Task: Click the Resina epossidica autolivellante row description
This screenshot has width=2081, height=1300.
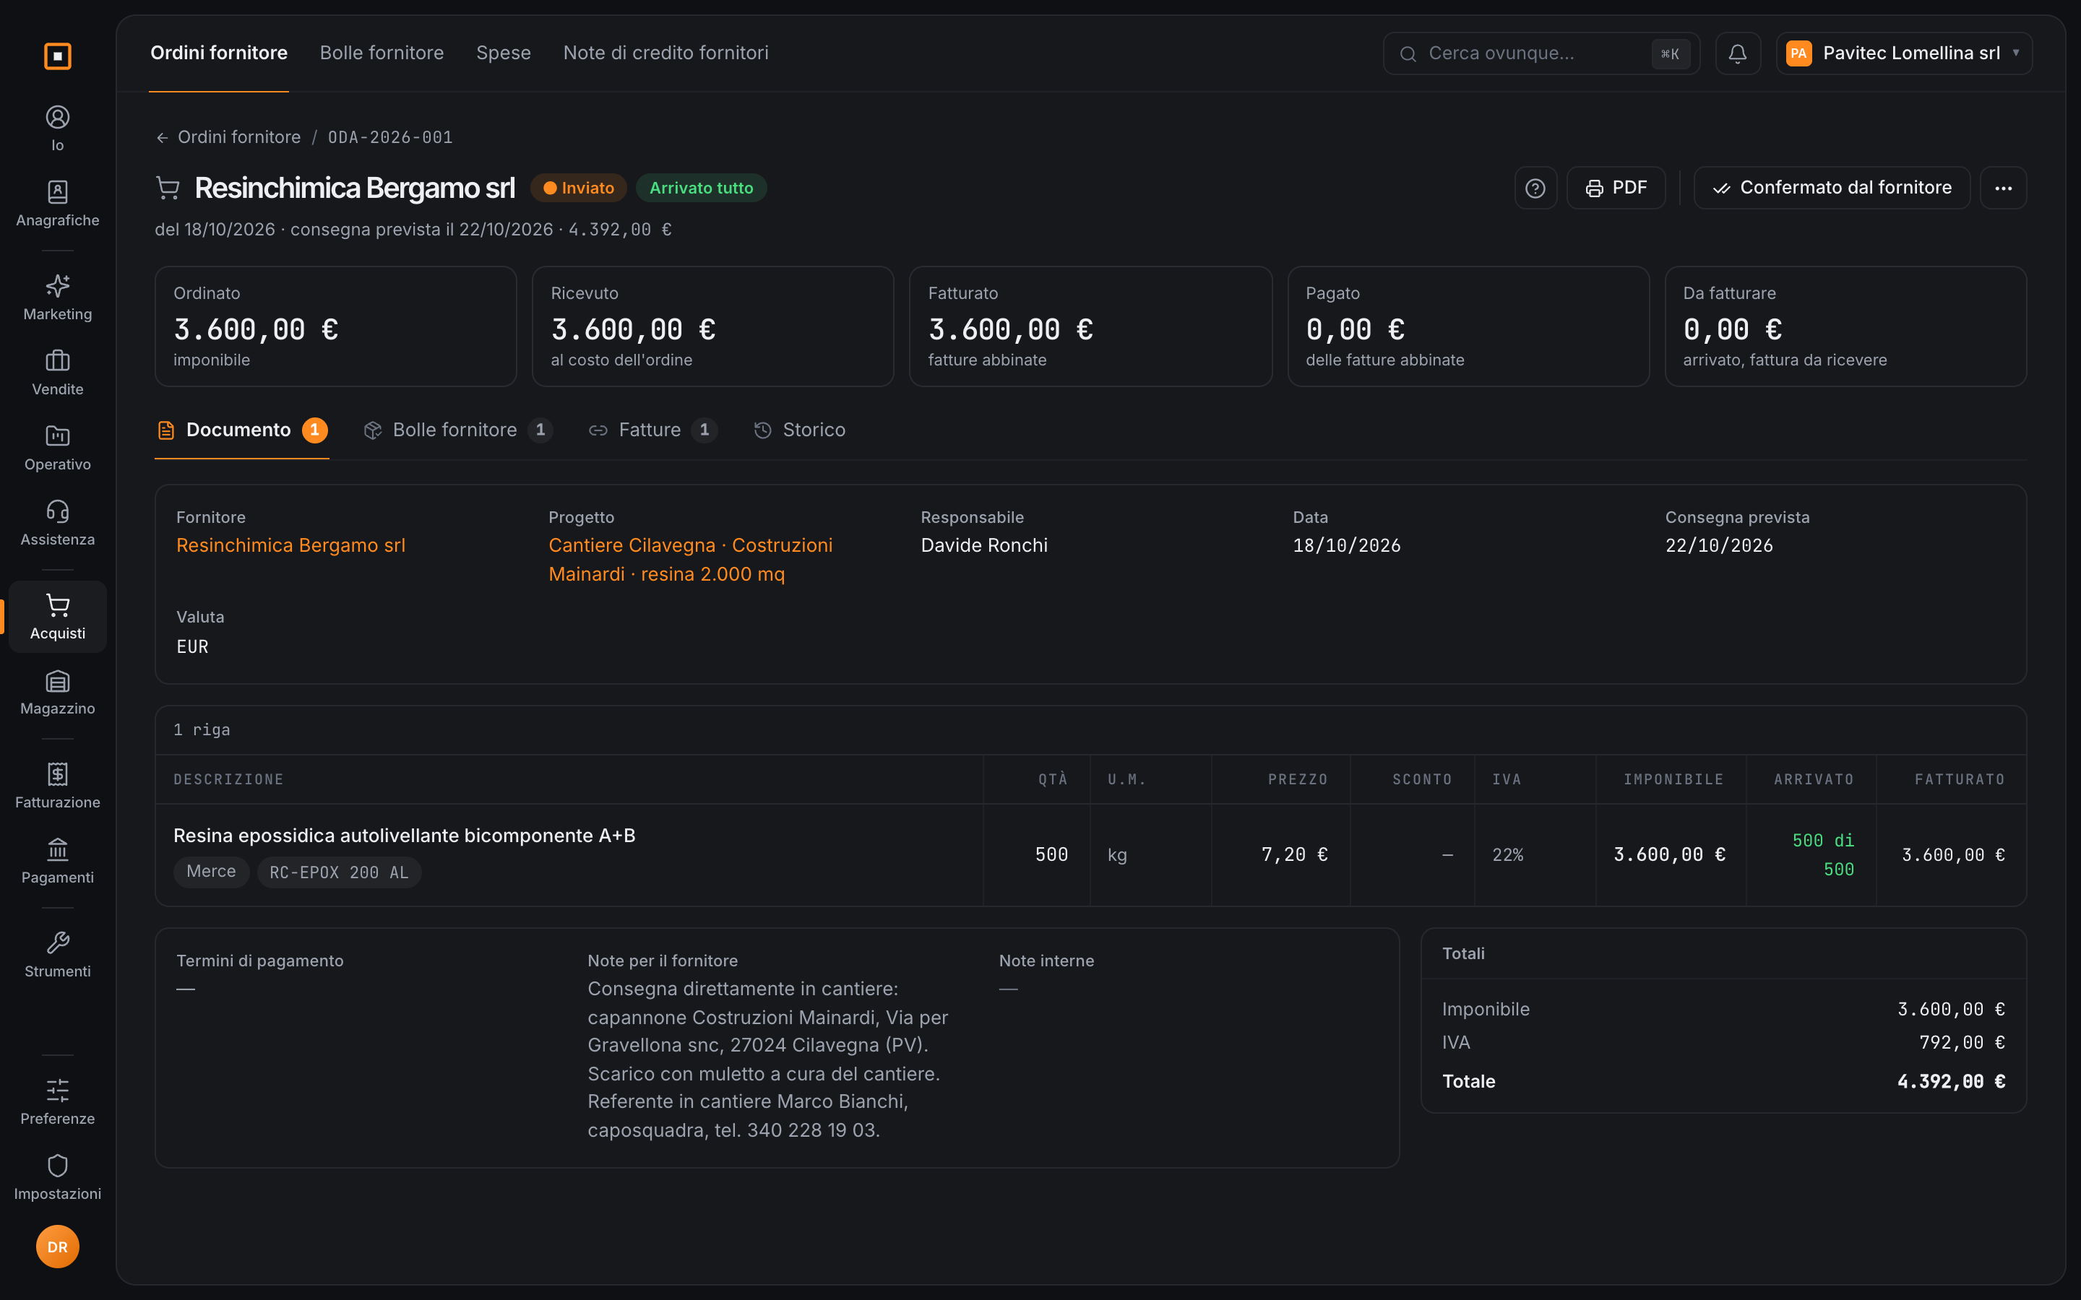Action: pyautogui.click(x=404, y=836)
